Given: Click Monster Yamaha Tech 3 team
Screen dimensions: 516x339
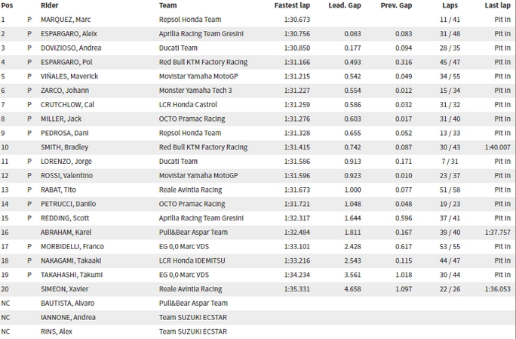Looking at the screenshot, I should [x=195, y=91].
